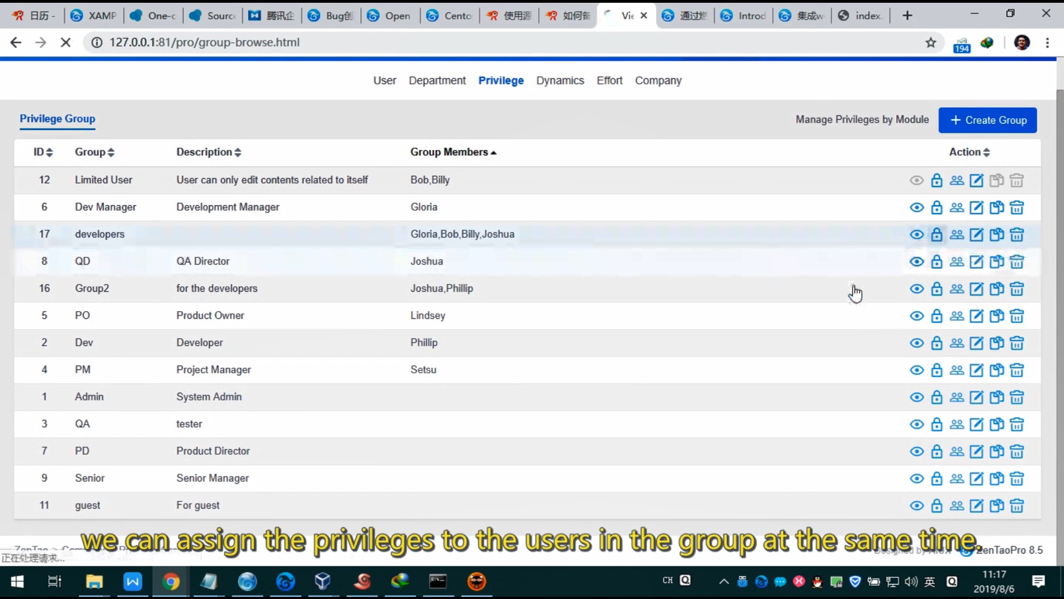Click the members icon for Admin group
1064x599 pixels.
click(x=956, y=397)
